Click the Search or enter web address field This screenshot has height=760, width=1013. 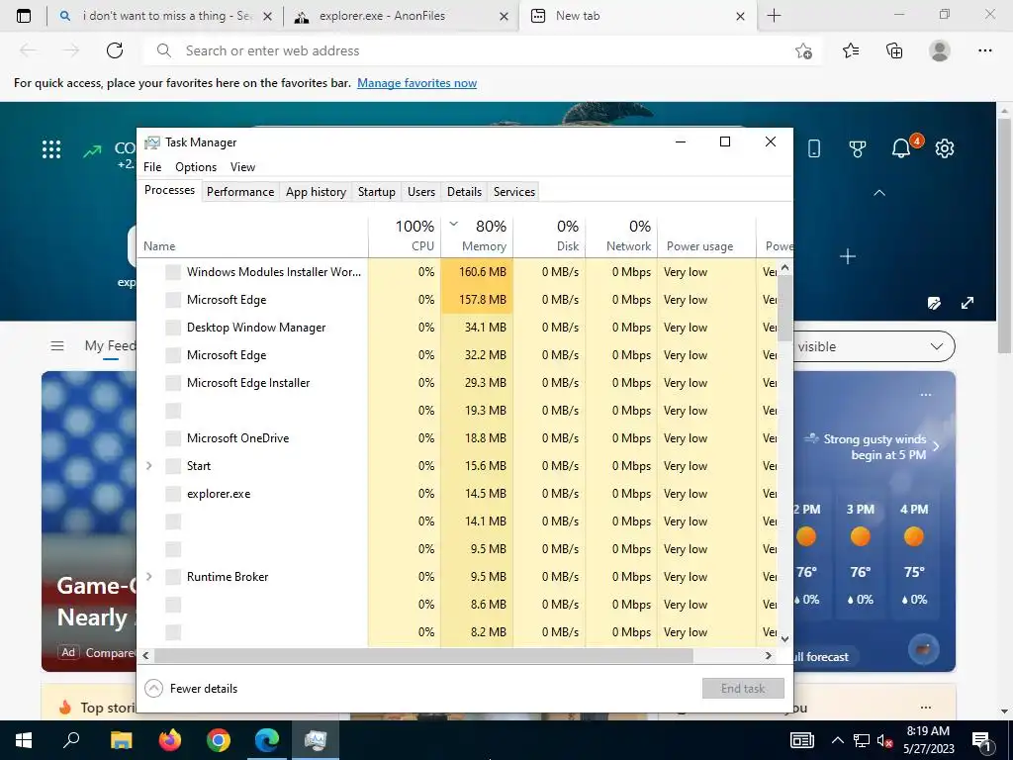482,50
